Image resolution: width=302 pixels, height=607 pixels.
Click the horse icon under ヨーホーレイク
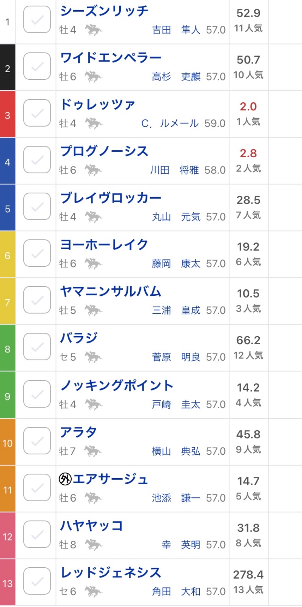pos(93,264)
